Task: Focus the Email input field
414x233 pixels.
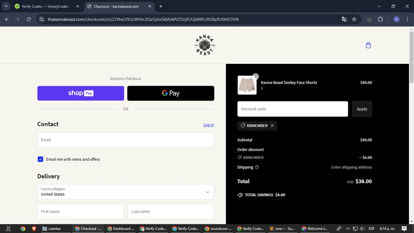Action: pos(126,140)
